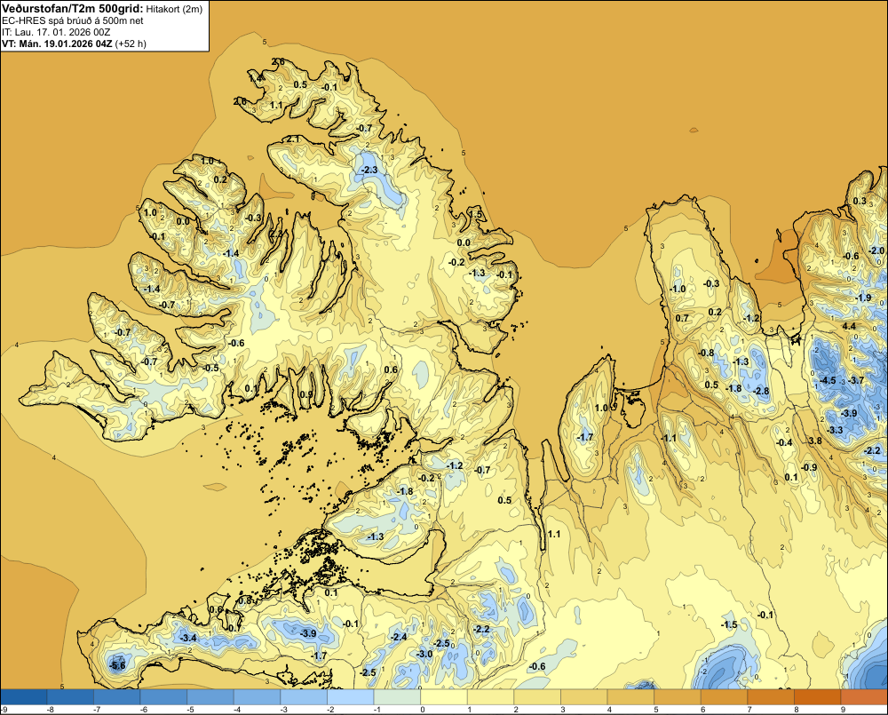Click the 8 to 9 legend color swatch
888x715 pixels.
[818, 696]
